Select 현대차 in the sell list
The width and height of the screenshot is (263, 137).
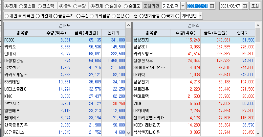tap(65, 54)
